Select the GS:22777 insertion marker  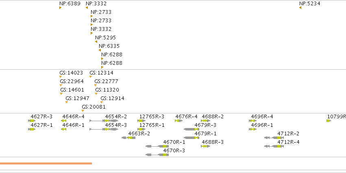[x=95, y=85]
